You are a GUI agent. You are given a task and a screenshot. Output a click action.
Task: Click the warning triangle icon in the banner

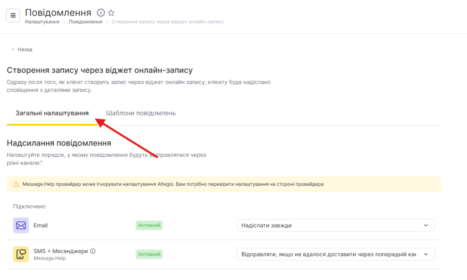(x=16, y=184)
